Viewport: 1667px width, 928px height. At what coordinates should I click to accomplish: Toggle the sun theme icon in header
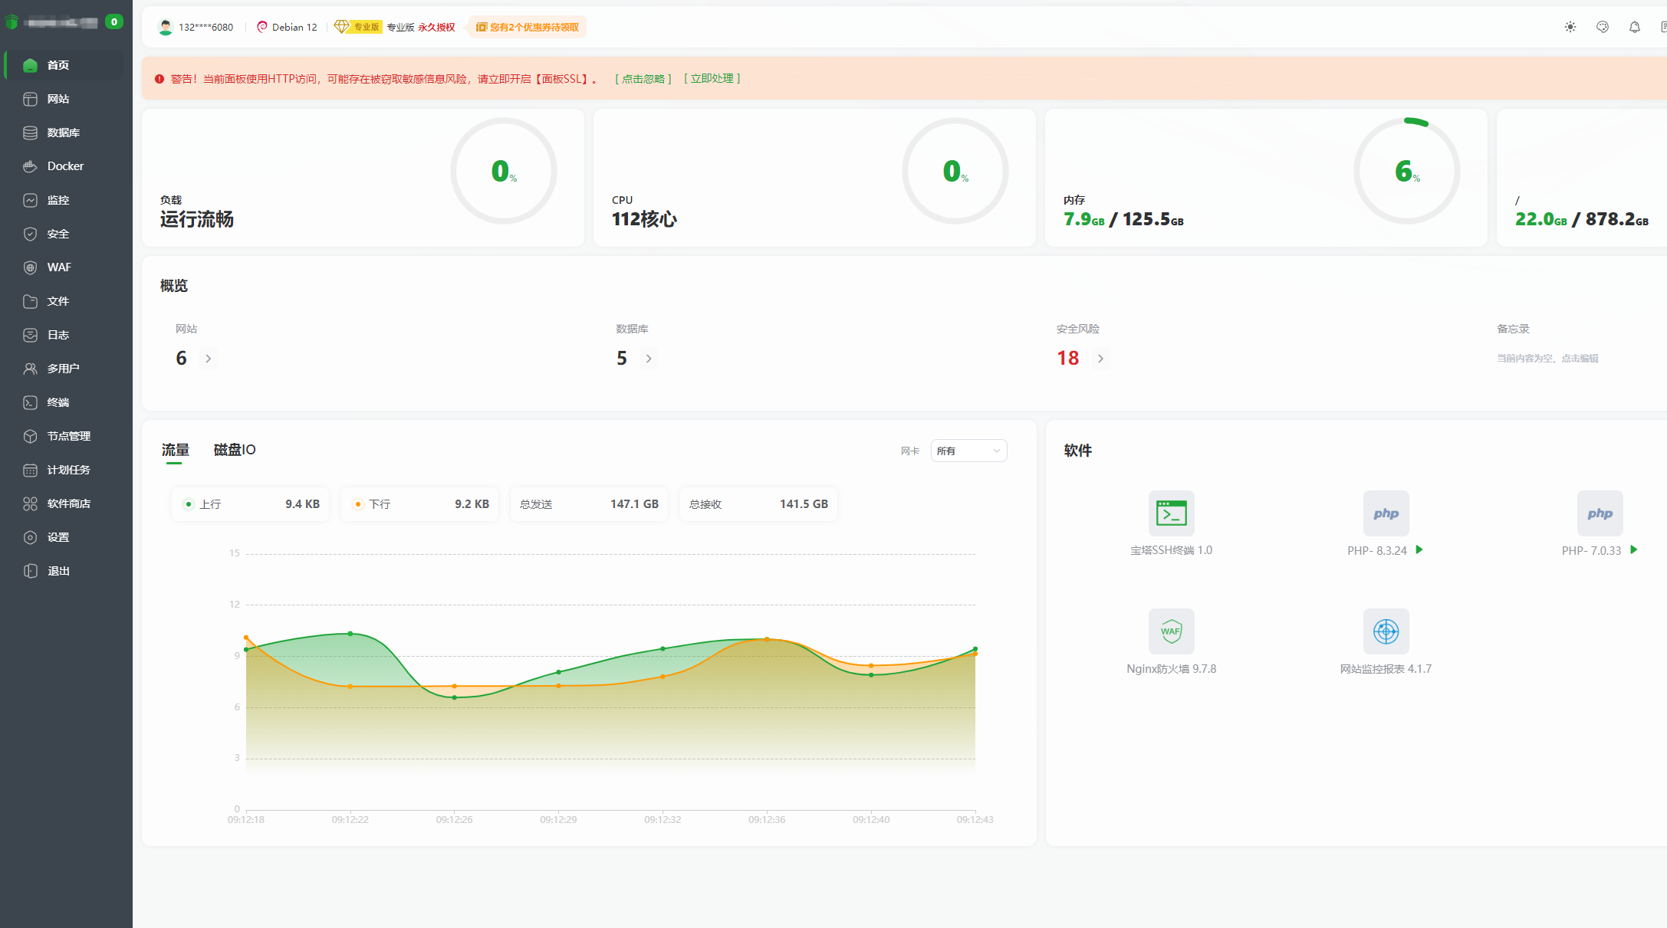pyautogui.click(x=1570, y=27)
